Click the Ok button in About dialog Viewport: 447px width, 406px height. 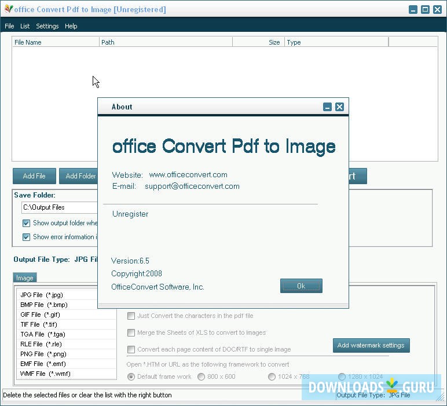301,286
